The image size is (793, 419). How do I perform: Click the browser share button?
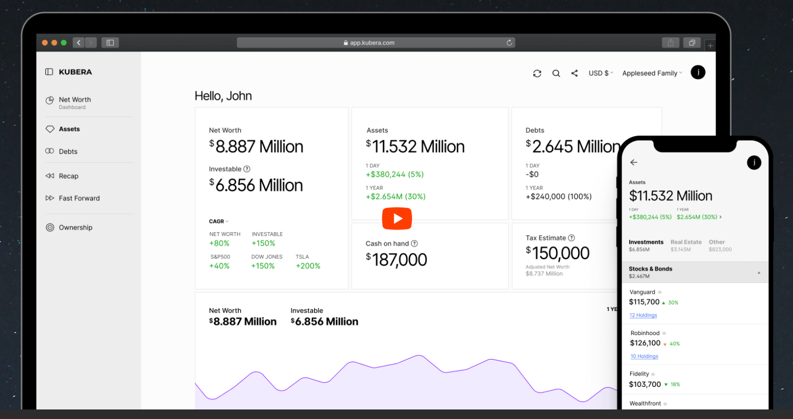tap(670, 43)
